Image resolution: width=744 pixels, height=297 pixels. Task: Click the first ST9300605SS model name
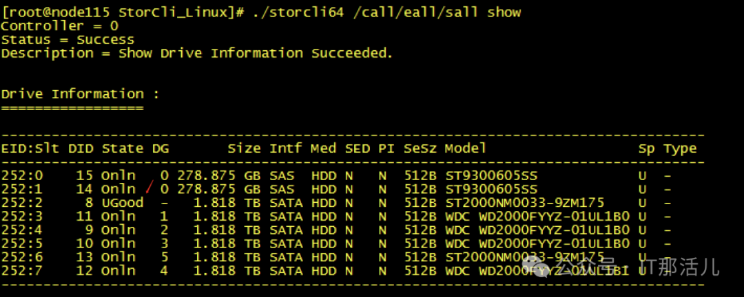coord(491,175)
